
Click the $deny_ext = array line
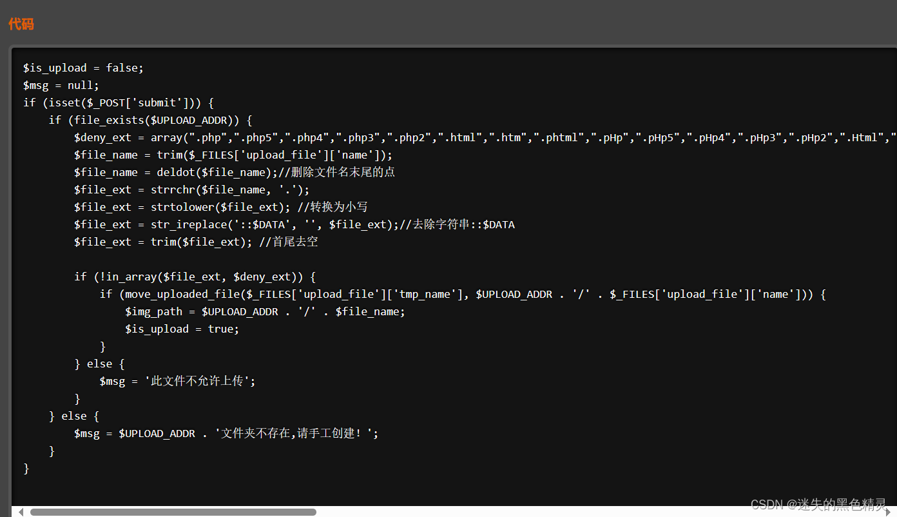pyautogui.click(x=485, y=137)
